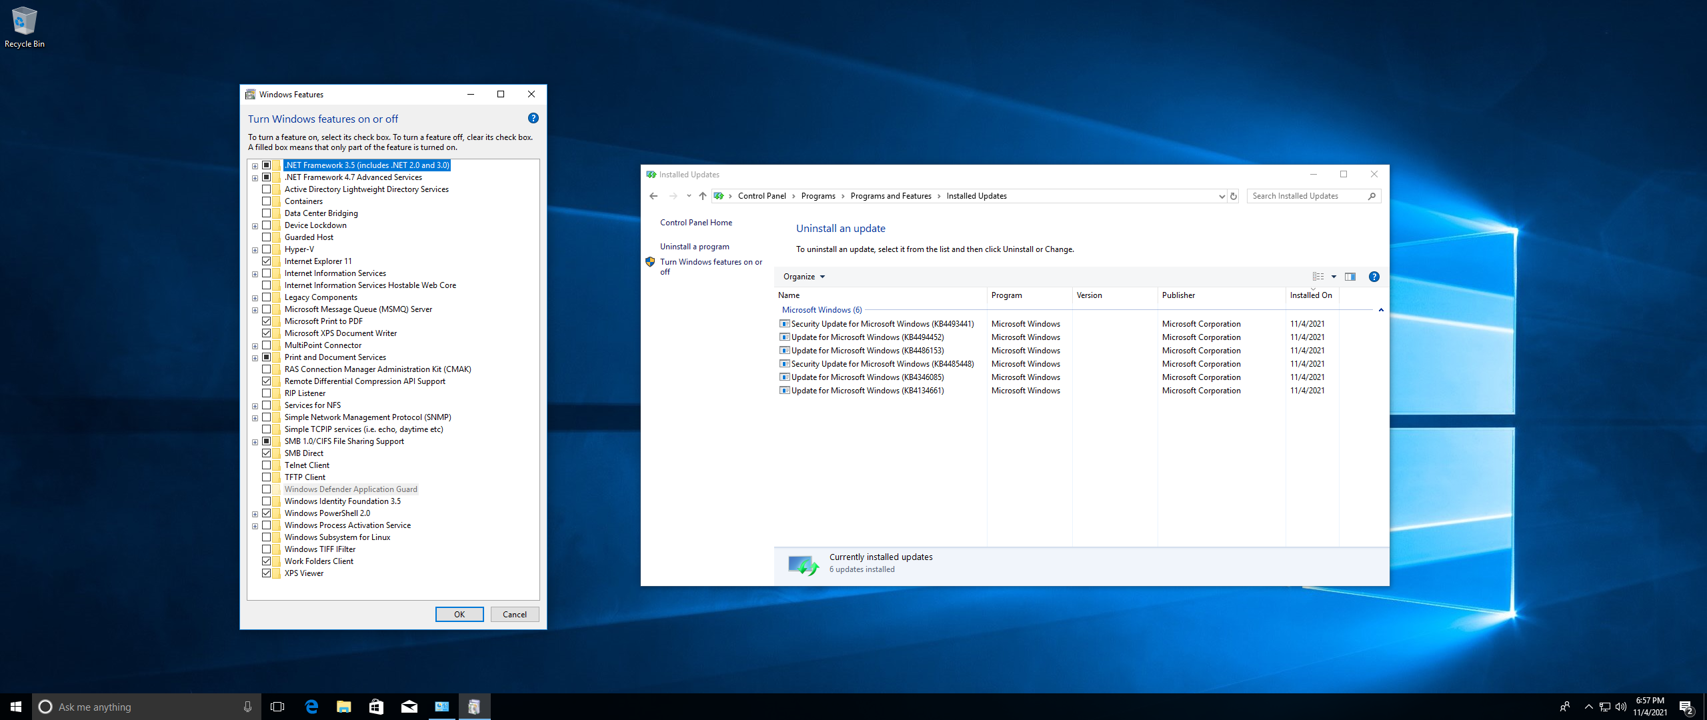Open the Organize dropdown menu
This screenshot has width=1707, height=720.
click(x=803, y=277)
